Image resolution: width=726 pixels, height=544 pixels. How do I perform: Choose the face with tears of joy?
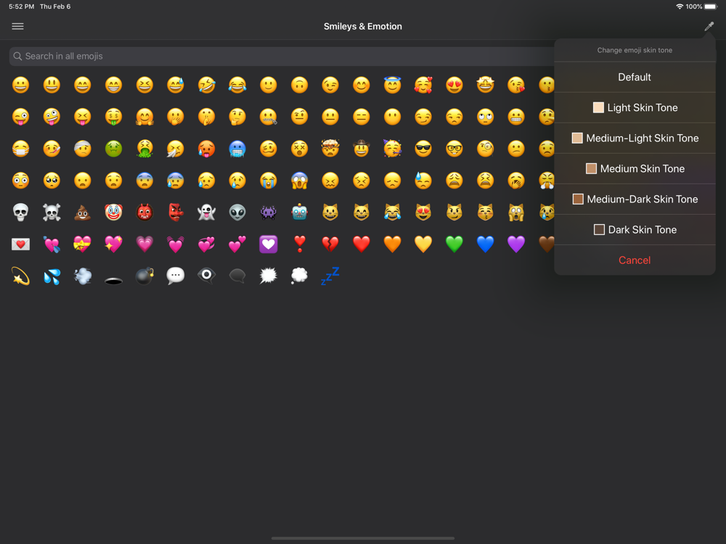pyautogui.click(x=237, y=85)
